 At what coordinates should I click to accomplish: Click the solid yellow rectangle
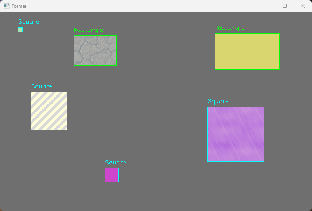(247, 52)
